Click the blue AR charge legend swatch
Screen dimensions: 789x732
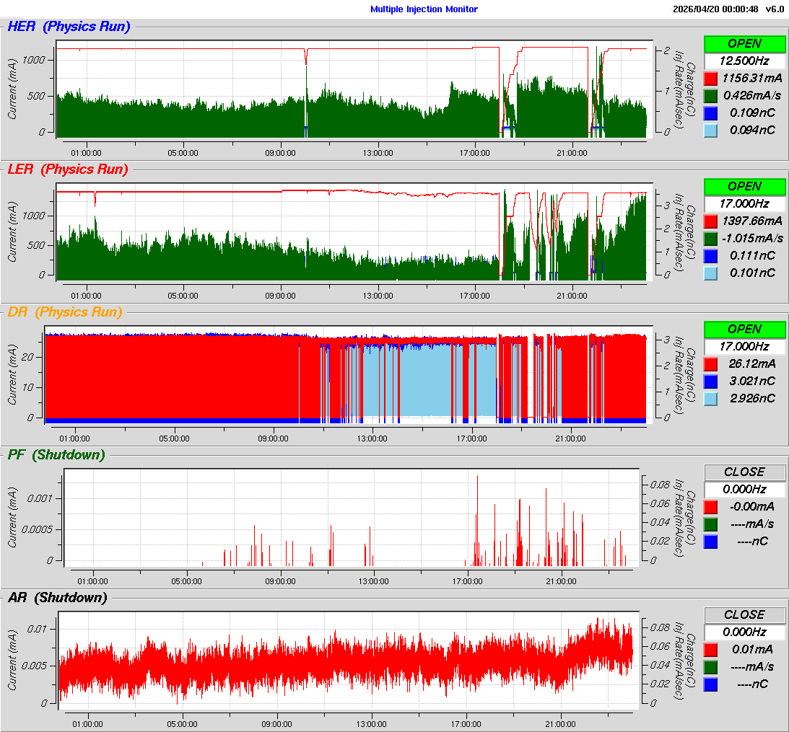tap(710, 684)
